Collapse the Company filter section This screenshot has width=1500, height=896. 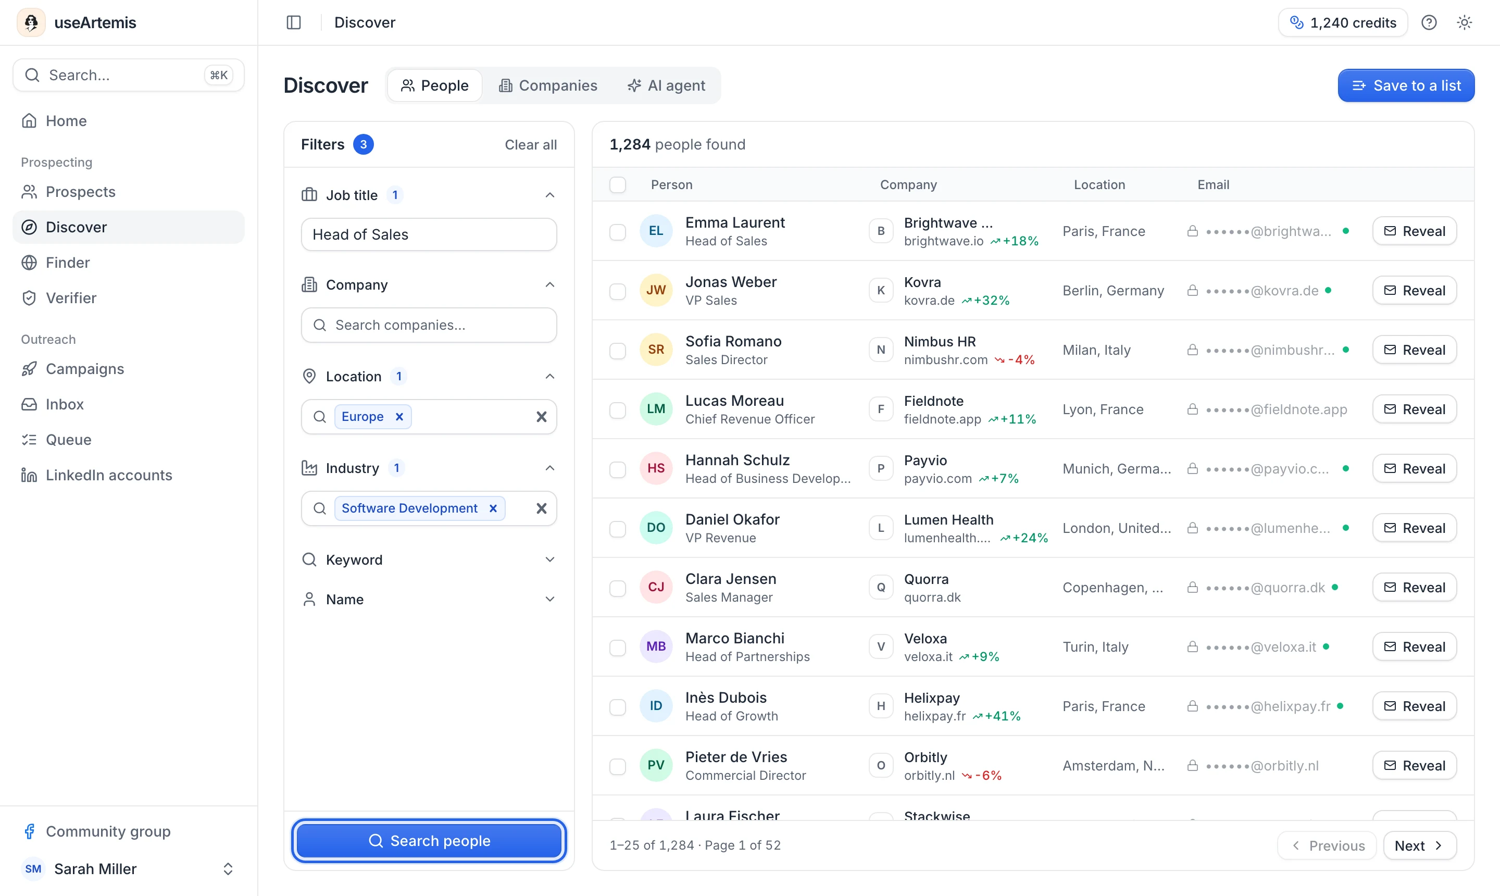549,284
